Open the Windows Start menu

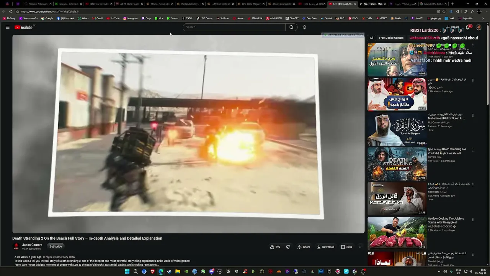[127, 271]
